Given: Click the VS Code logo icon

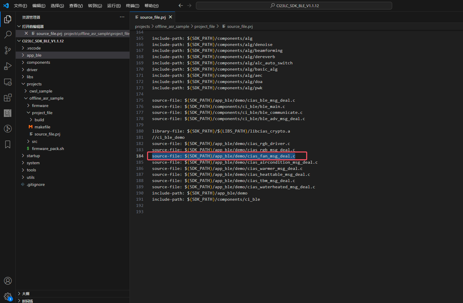Looking at the screenshot, I should (6, 6).
